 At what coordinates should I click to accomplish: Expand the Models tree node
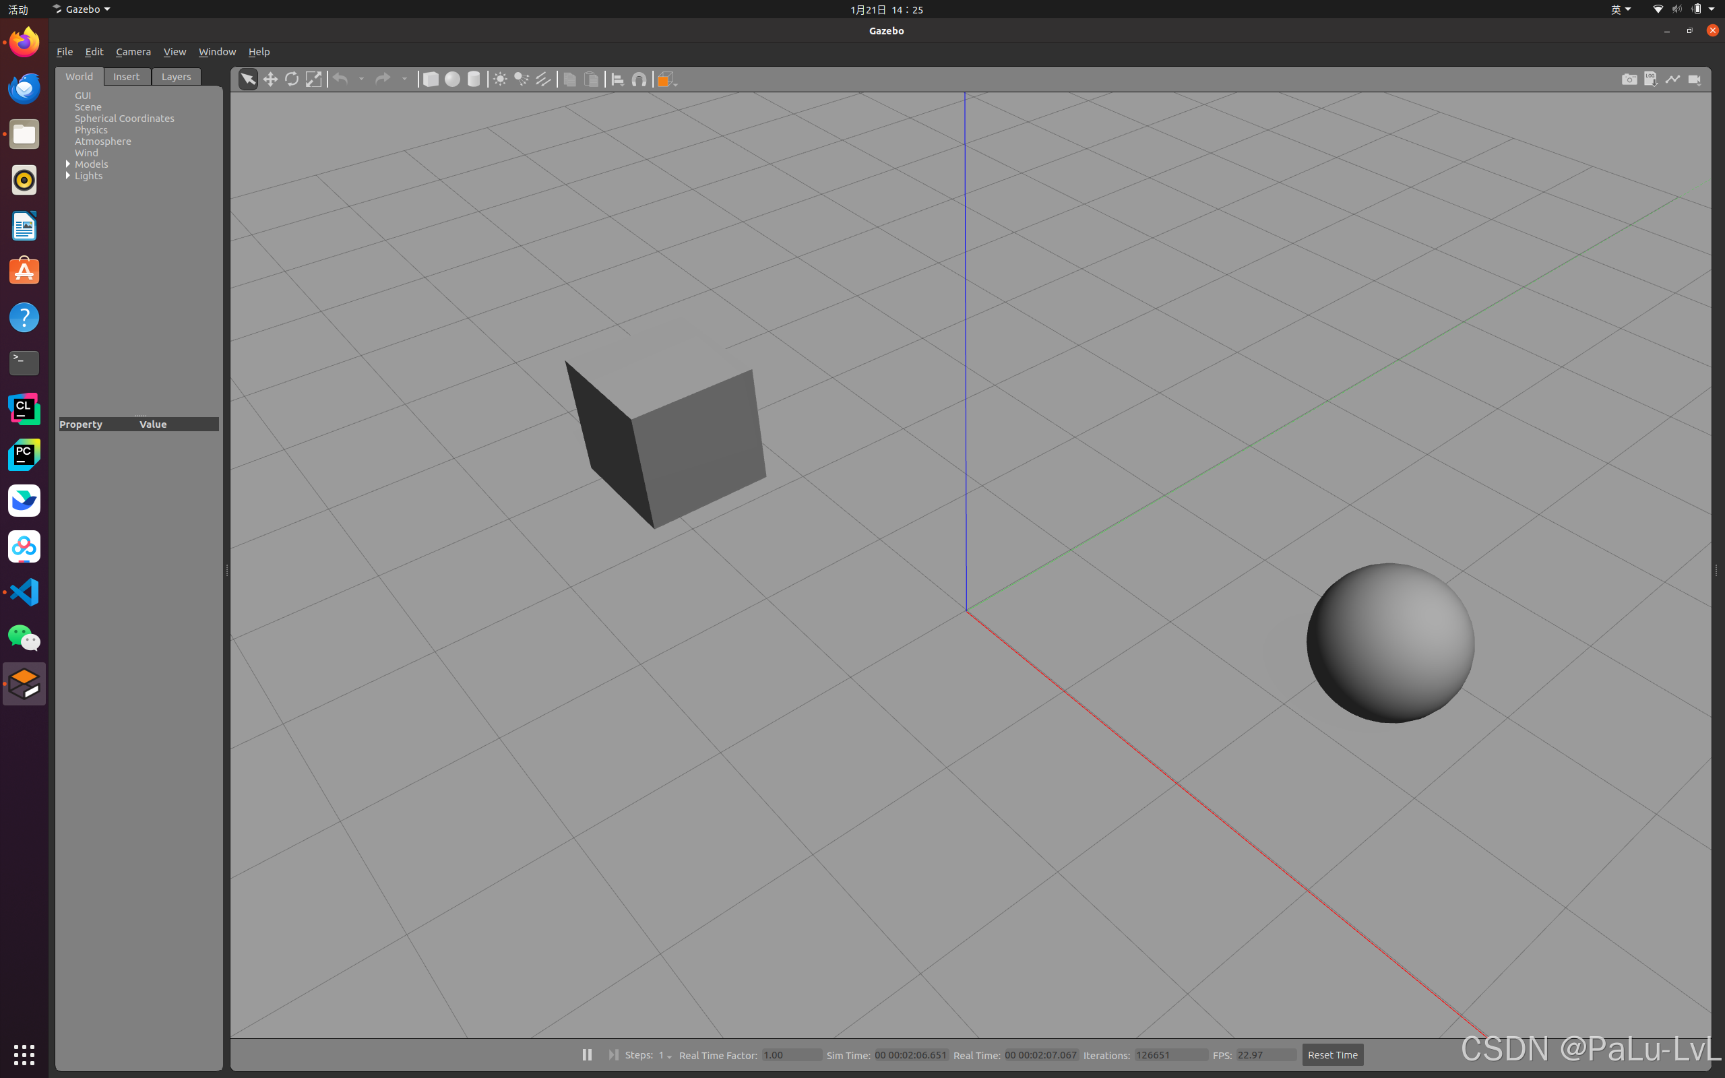(69, 164)
